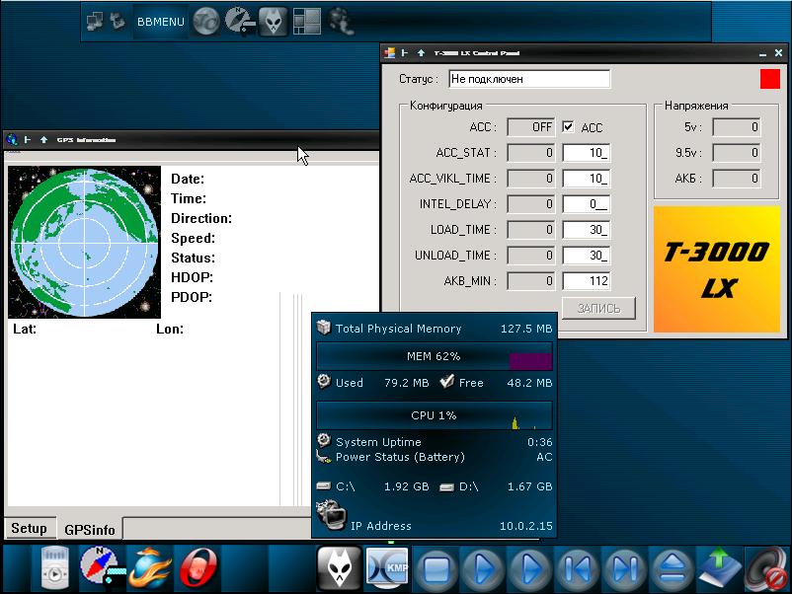Open the KMP player icon
This screenshot has height=594, width=792.
(387, 567)
